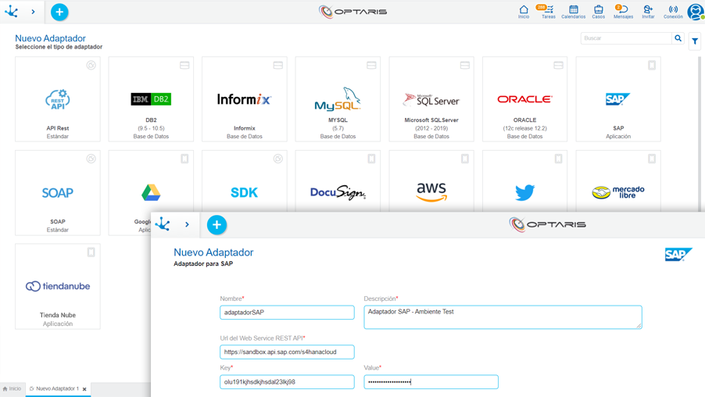
Task: Click the blue plus button in top toolbar
Action: tap(59, 13)
